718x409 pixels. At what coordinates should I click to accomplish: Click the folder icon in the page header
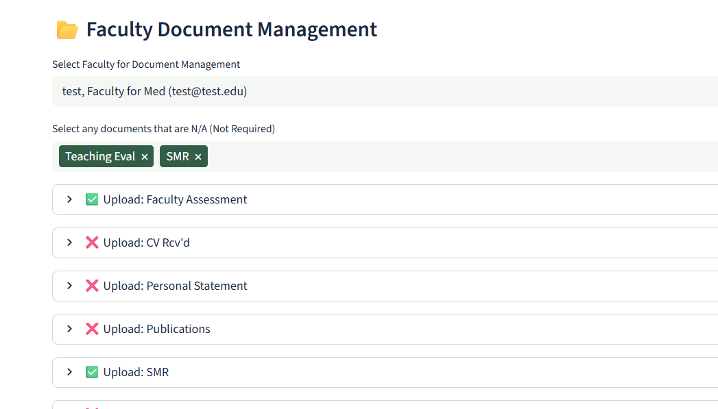point(66,29)
